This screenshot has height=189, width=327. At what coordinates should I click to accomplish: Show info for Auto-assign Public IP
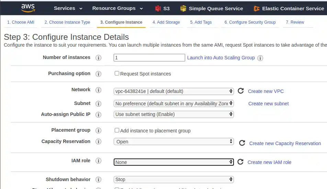98,115
